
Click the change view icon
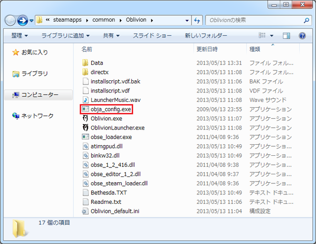pos(262,35)
